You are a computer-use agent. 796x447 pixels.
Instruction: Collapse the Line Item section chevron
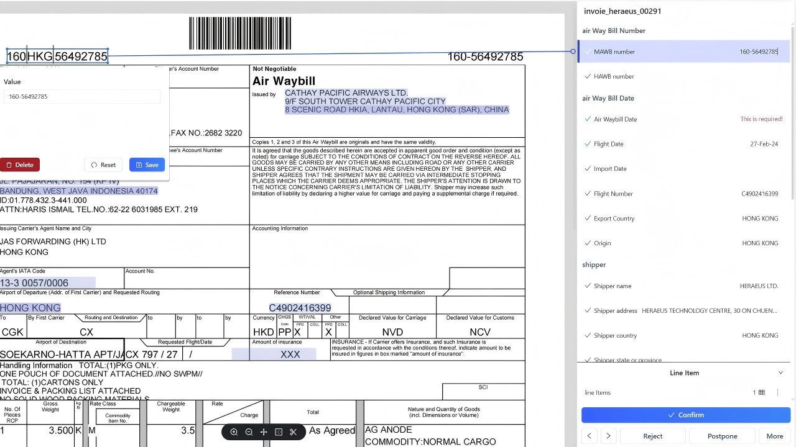pos(780,373)
